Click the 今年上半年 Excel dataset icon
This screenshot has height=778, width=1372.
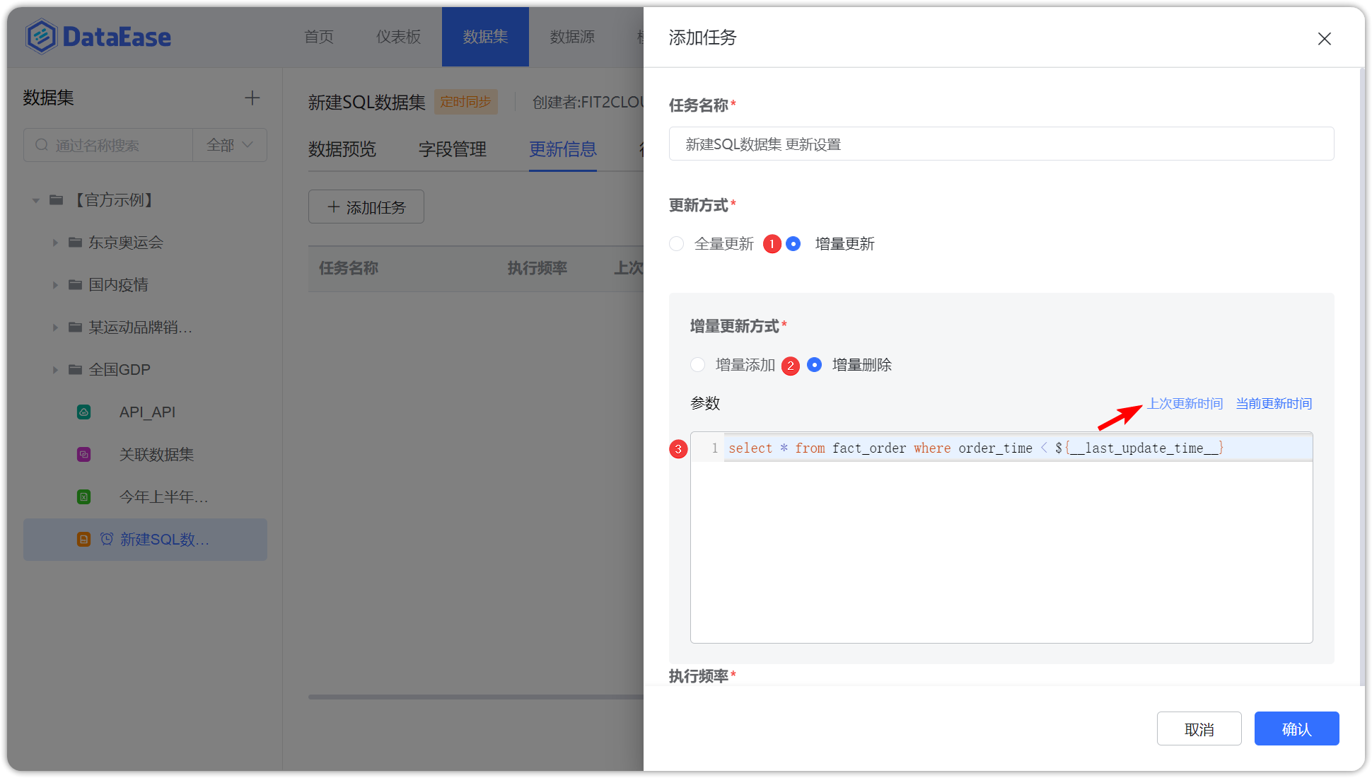[83, 497]
